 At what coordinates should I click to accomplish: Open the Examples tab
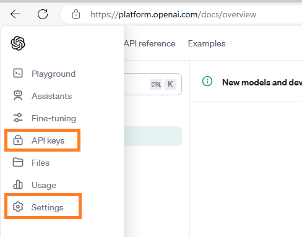coord(207,44)
